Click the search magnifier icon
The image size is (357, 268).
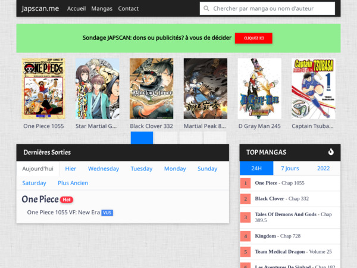pyautogui.click(x=206, y=9)
